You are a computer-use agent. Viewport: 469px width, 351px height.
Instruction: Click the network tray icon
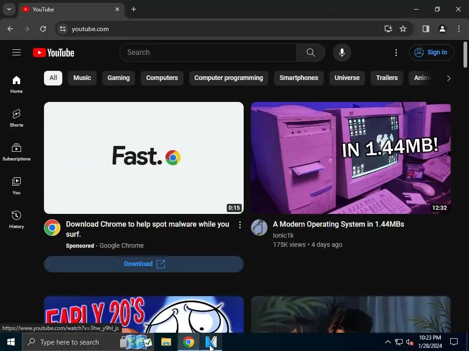399,342
